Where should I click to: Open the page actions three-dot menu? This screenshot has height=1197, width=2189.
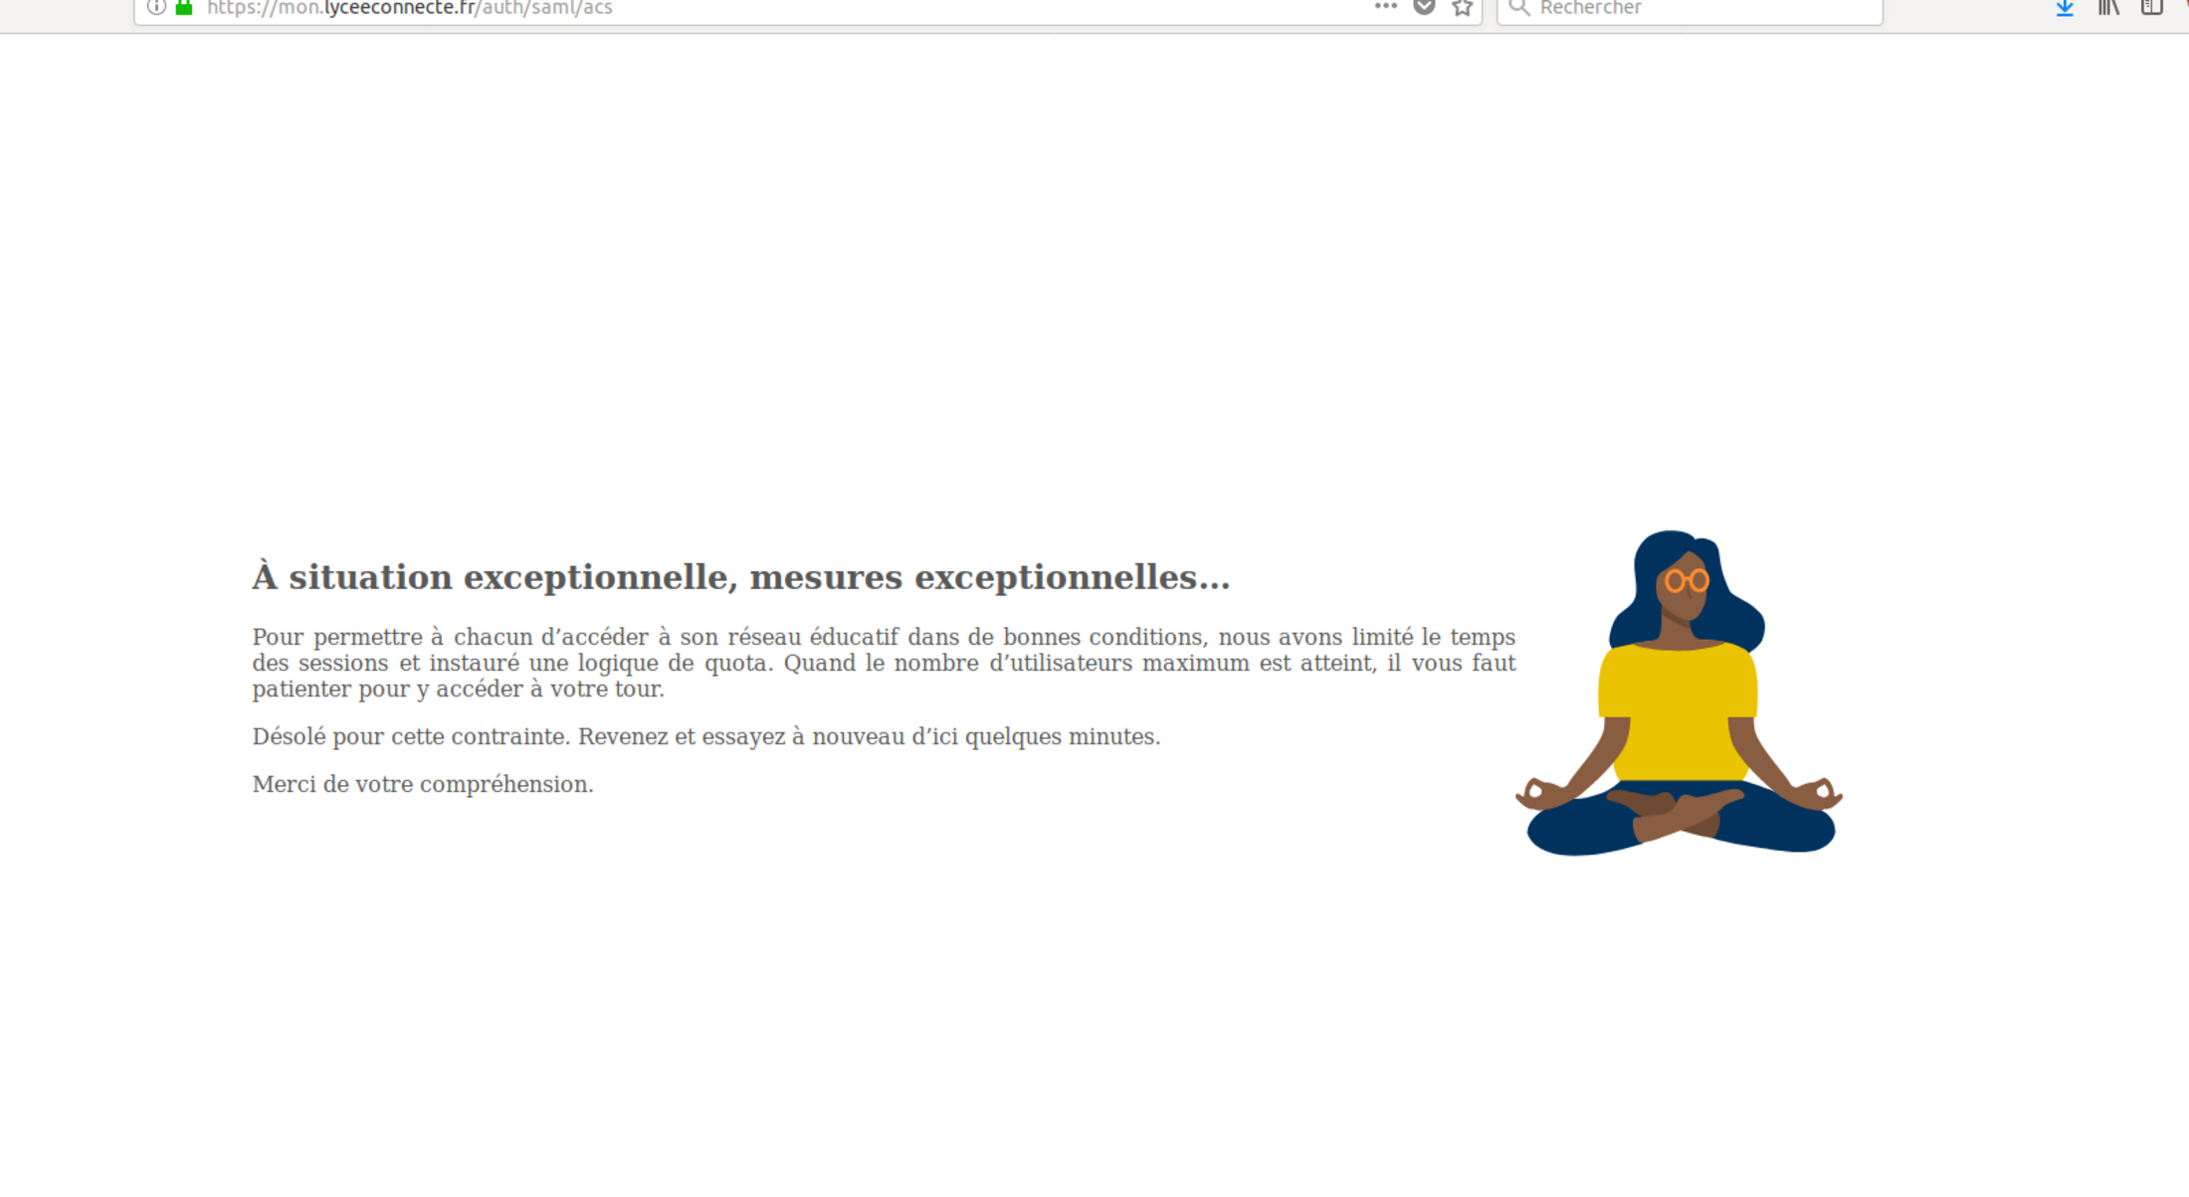tap(1385, 7)
